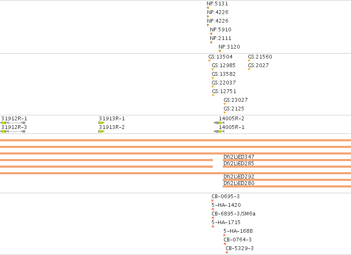Click the CB-0764-3 red triangle marker
The height and width of the screenshot is (255, 351).
tap(224, 244)
